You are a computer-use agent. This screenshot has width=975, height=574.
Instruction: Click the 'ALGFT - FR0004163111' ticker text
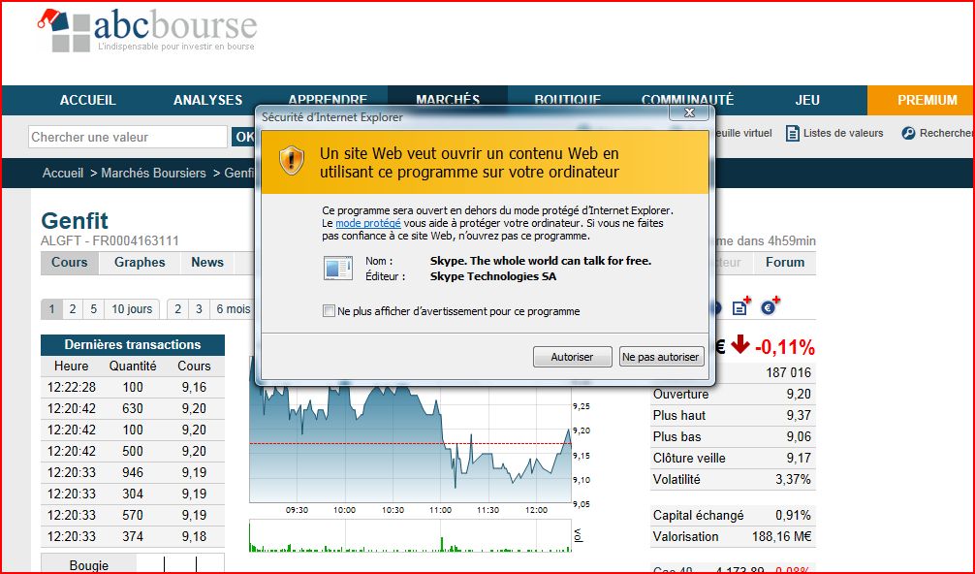(110, 241)
